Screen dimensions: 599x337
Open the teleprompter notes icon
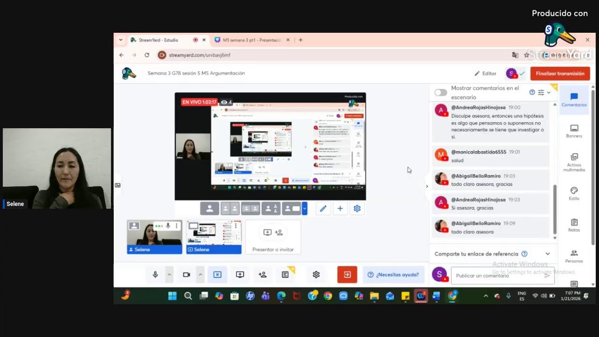tap(285, 275)
